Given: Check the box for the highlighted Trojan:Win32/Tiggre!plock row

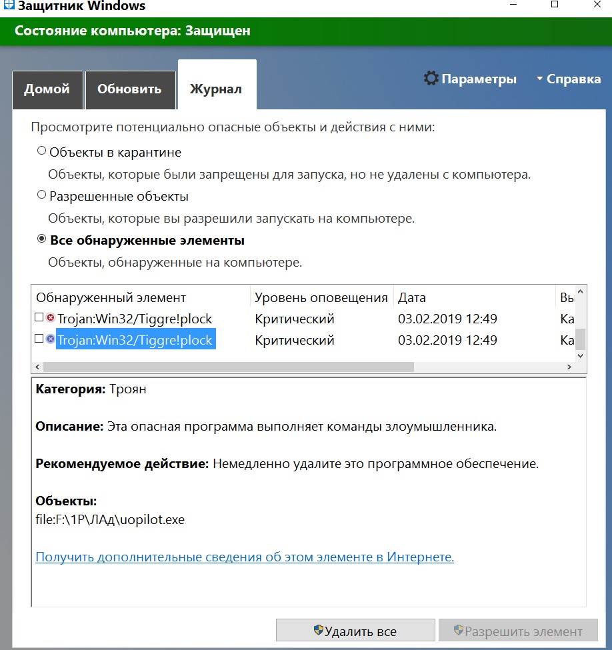Looking at the screenshot, I should (39, 339).
